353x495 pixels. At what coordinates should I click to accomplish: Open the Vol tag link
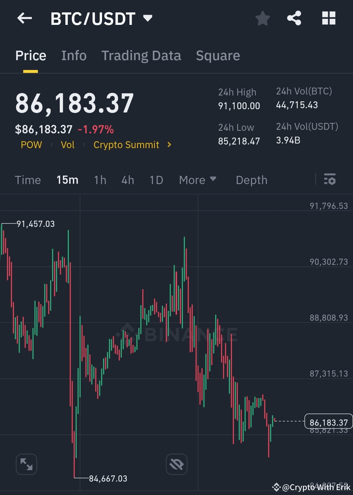68,145
